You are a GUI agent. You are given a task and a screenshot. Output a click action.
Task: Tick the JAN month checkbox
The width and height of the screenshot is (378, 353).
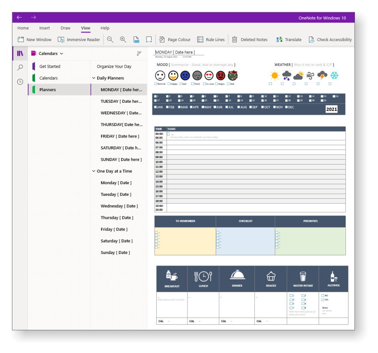pos(155,107)
